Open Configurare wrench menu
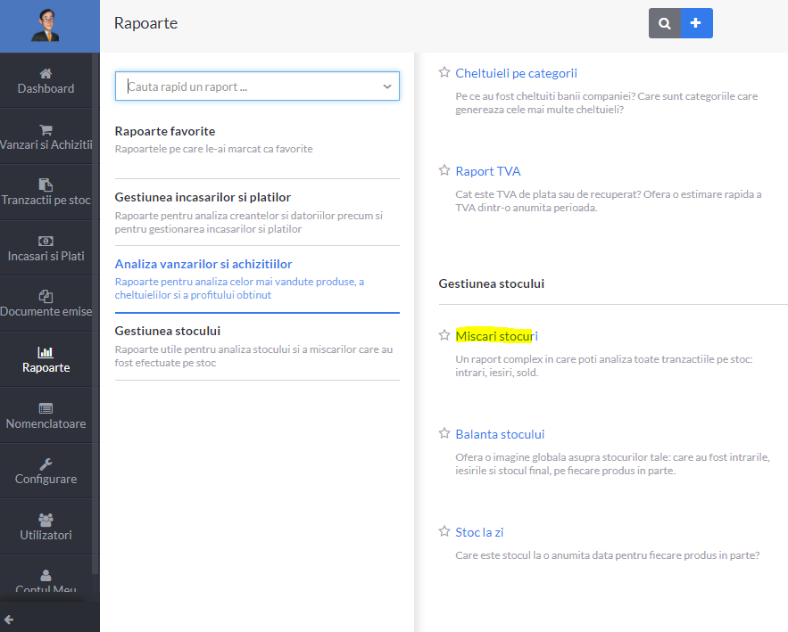Viewport: 788px width, 632px height. [46, 472]
